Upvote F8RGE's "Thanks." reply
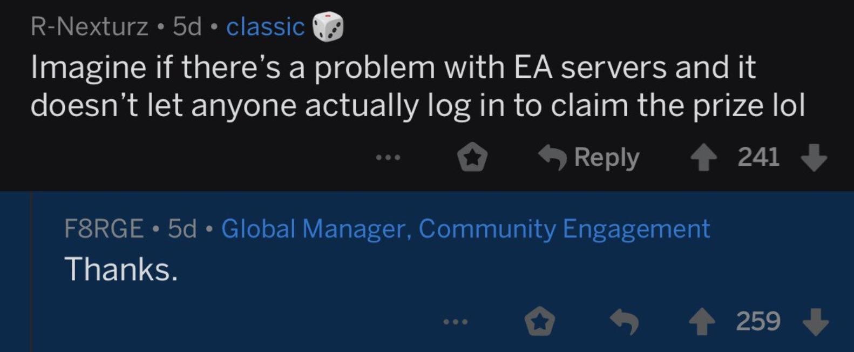This screenshot has height=352, width=854. tap(702, 322)
